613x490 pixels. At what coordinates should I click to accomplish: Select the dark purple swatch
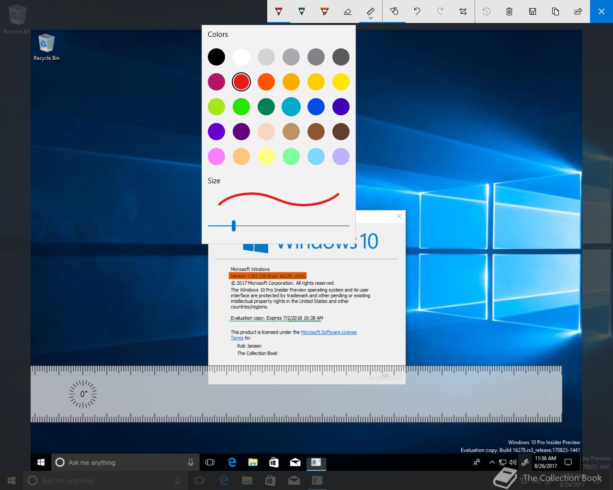(x=241, y=132)
